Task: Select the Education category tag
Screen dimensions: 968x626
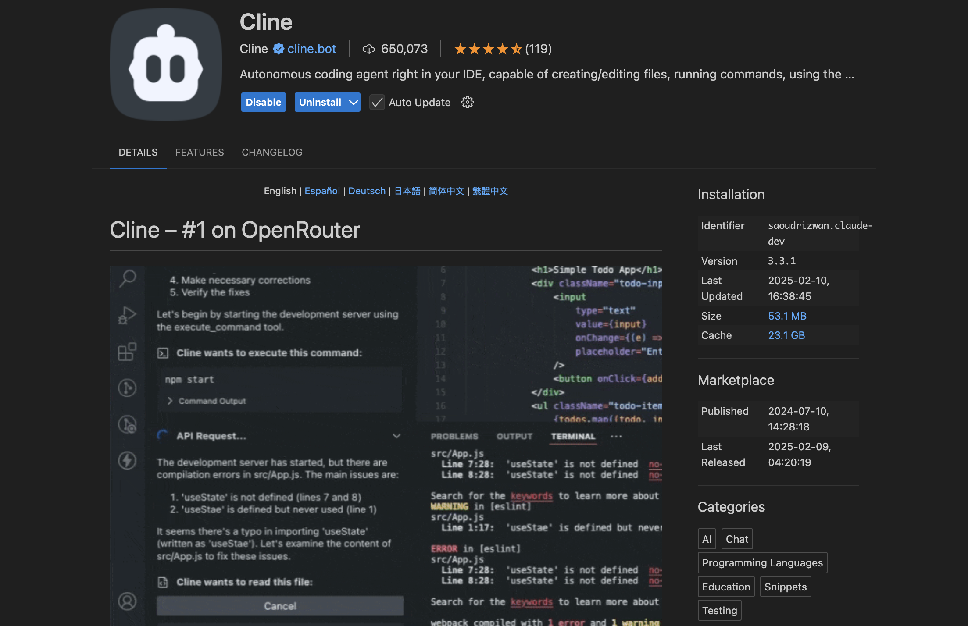Action: [x=726, y=587]
